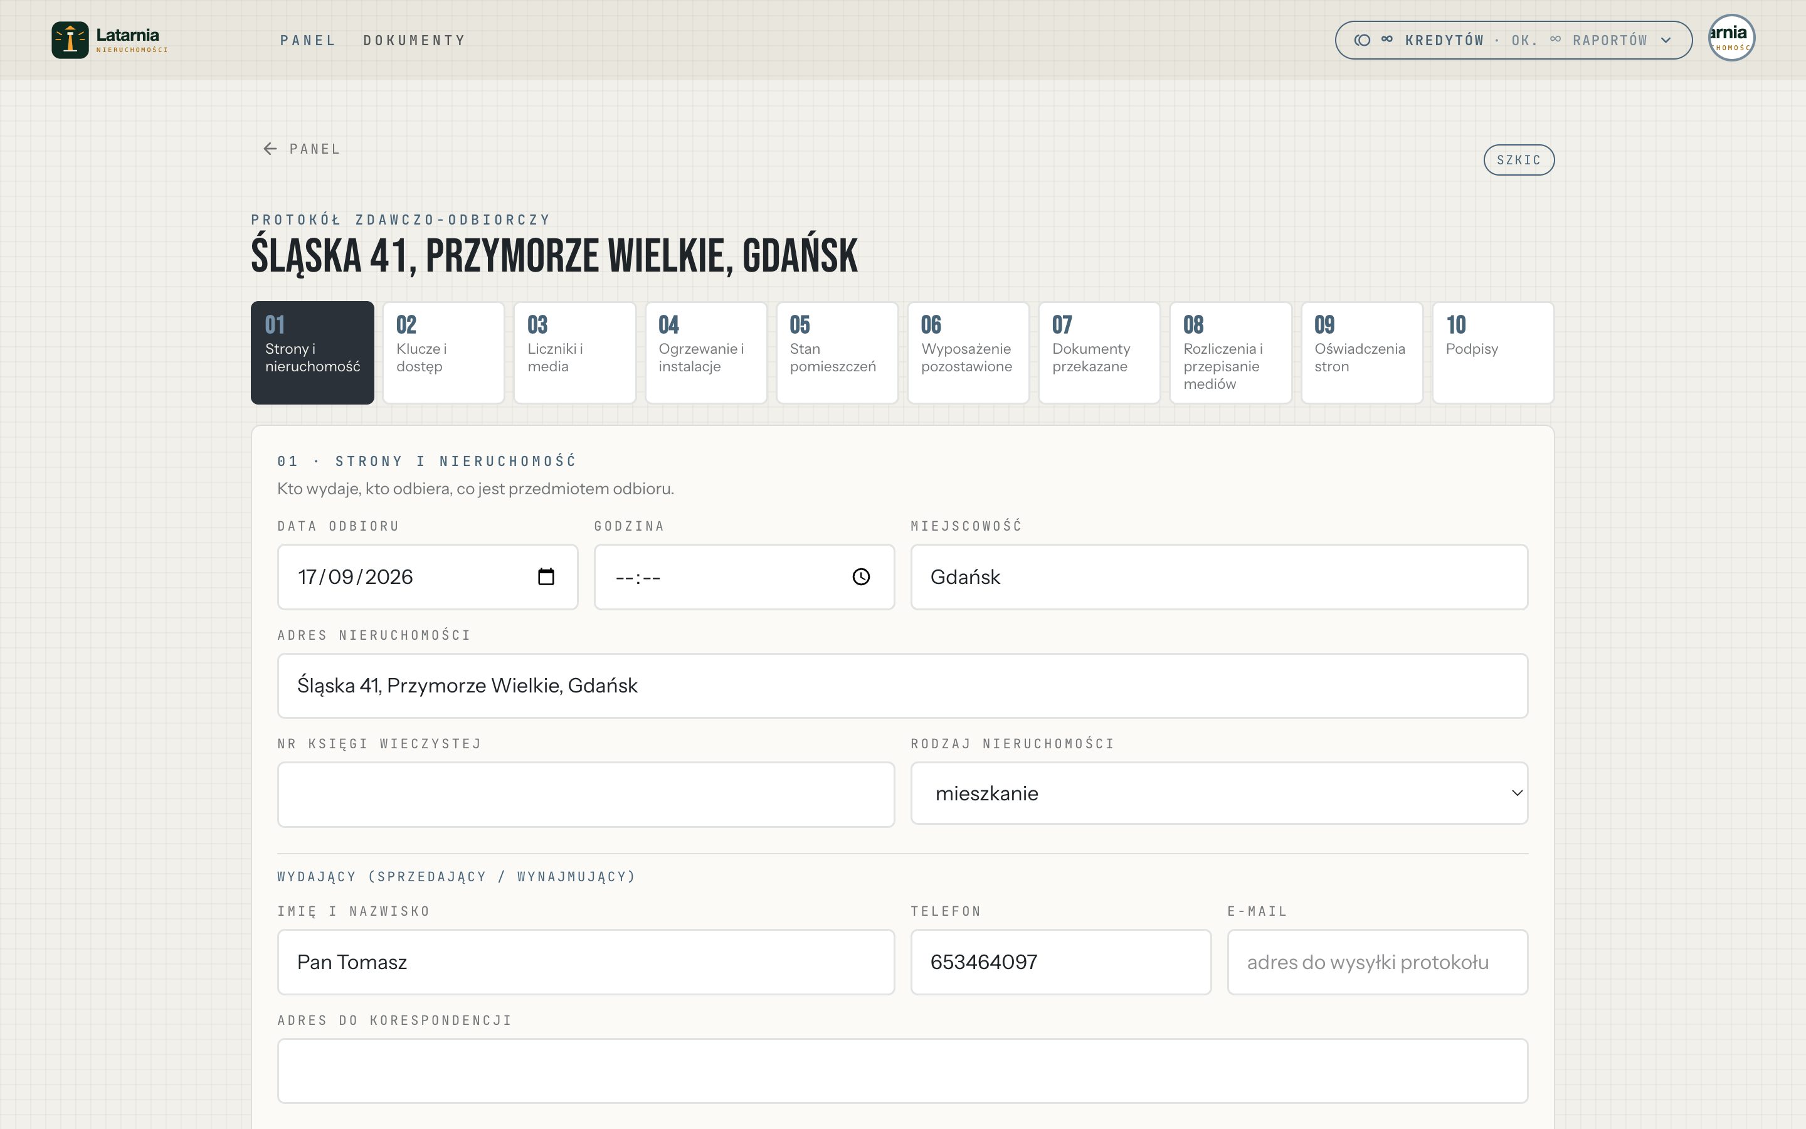This screenshot has width=1806, height=1129.
Task: Focus the Miejscowość field with Gdańsk
Action: [x=1218, y=576]
